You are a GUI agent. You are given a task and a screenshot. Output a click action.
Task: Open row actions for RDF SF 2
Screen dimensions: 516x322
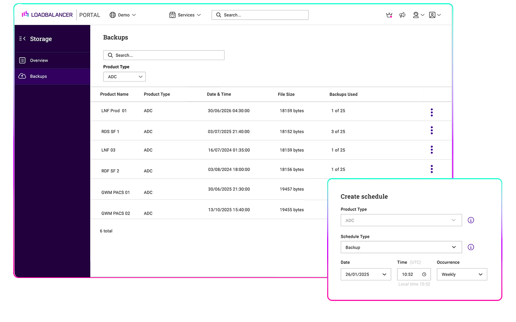[x=432, y=169]
